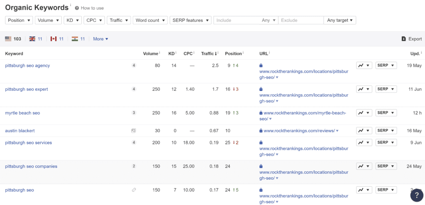Select the Canada flag tab
This screenshot has height=205, width=425.
click(57, 39)
